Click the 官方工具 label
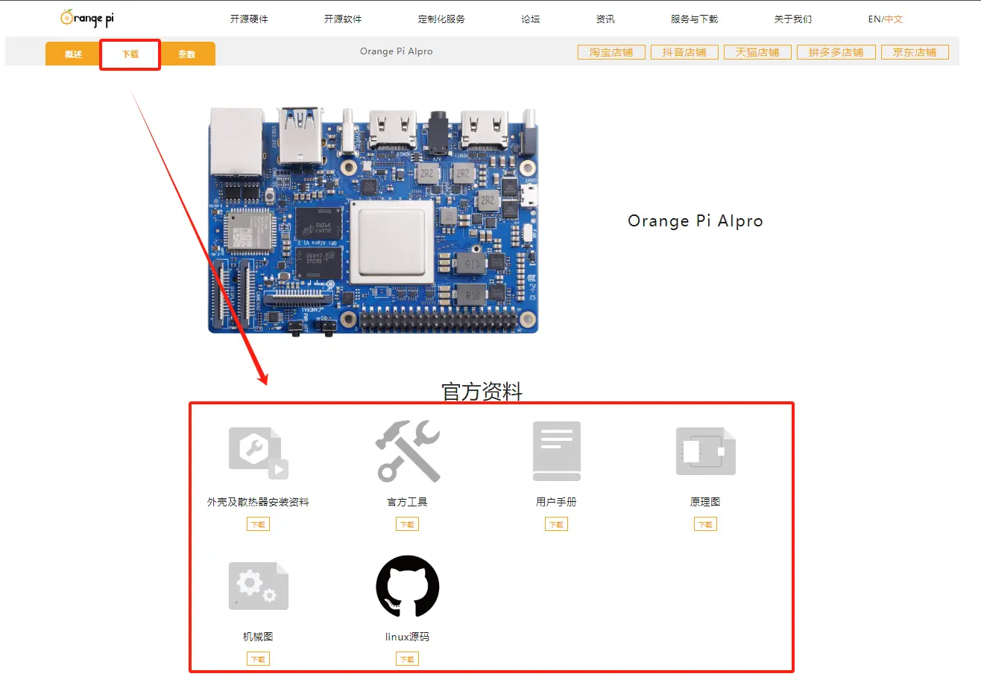 pyautogui.click(x=407, y=502)
